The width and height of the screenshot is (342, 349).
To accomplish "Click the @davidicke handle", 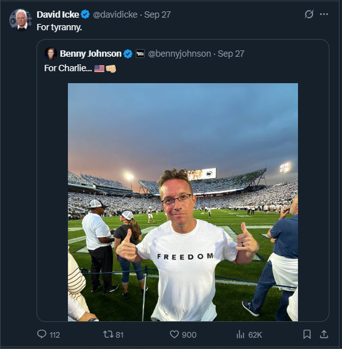I will click(115, 14).
